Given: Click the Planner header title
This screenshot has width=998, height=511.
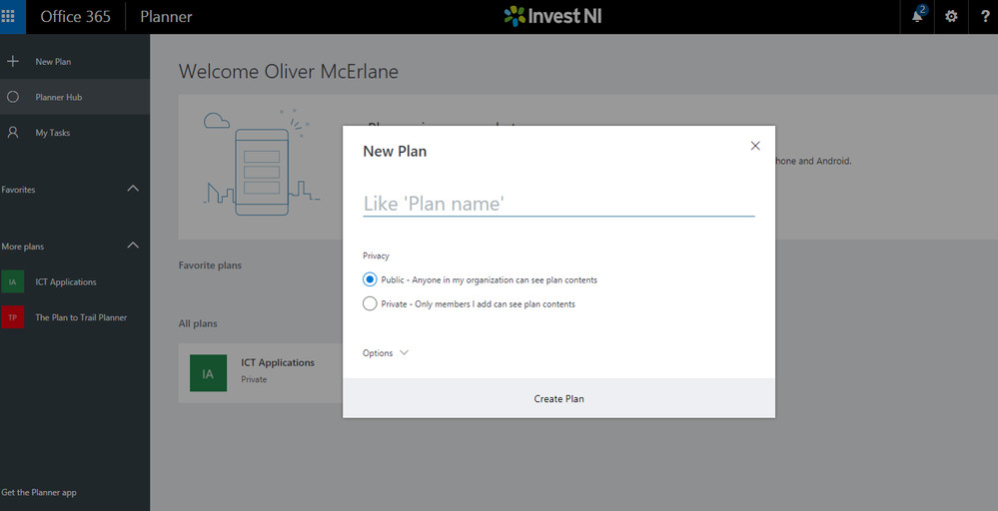Looking at the screenshot, I should 166,17.
